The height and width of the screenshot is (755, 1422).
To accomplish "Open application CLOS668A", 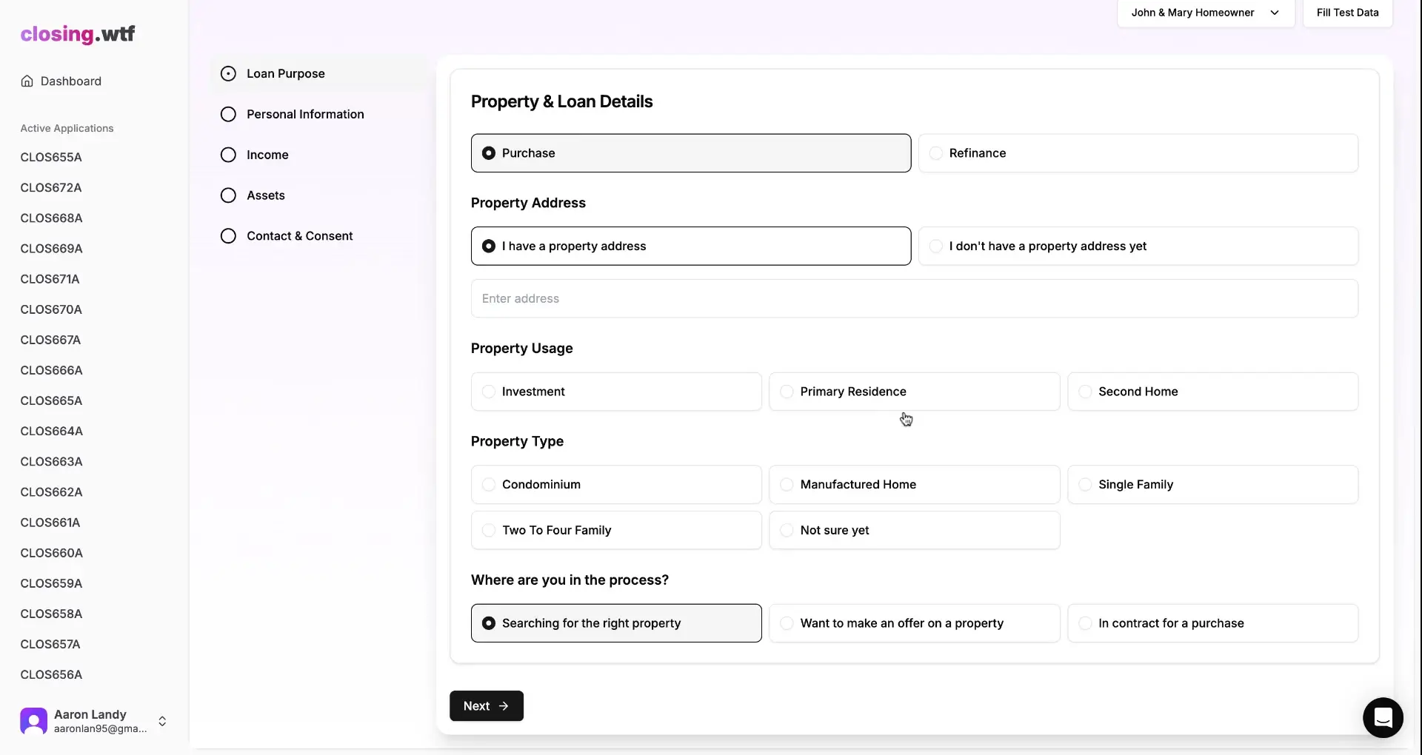I will pos(52,218).
